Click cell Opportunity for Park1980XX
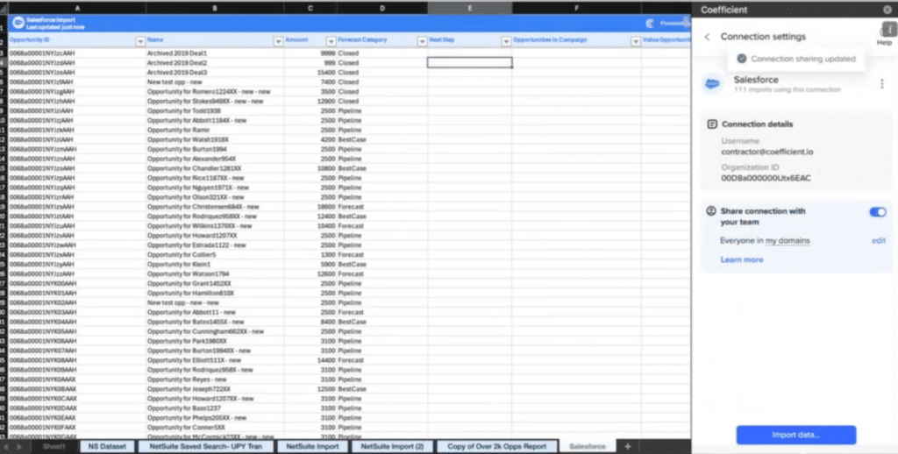 click(x=215, y=341)
